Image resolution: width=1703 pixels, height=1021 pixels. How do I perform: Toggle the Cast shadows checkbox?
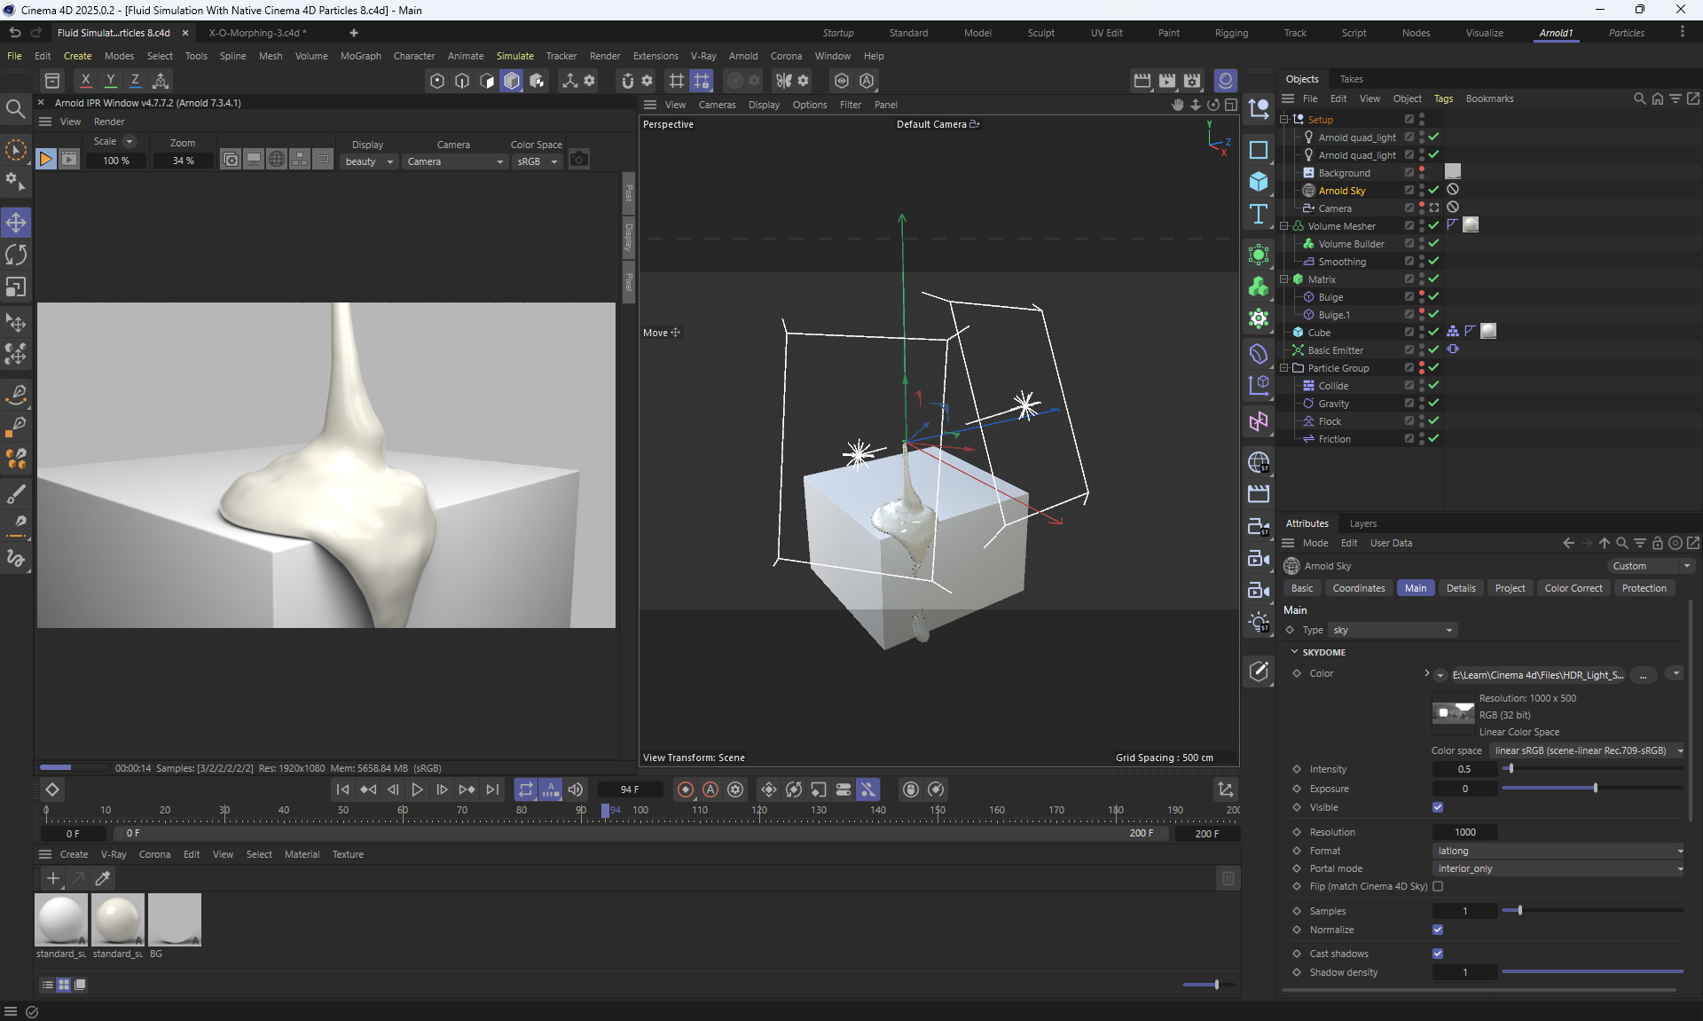(x=1438, y=954)
